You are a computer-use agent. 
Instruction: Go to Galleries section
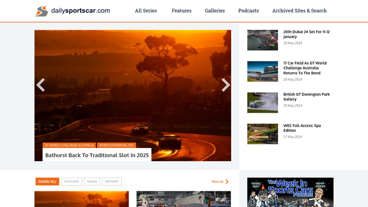coord(215,11)
